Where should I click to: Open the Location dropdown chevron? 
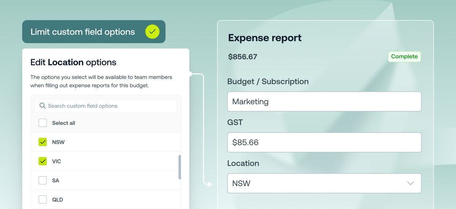pyautogui.click(x=410, y=183)
